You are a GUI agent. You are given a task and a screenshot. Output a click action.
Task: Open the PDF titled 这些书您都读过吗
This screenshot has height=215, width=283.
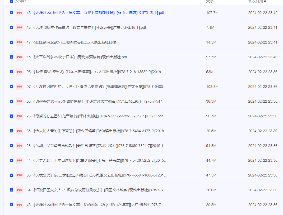pyautogui.click(x=95, y=13)
